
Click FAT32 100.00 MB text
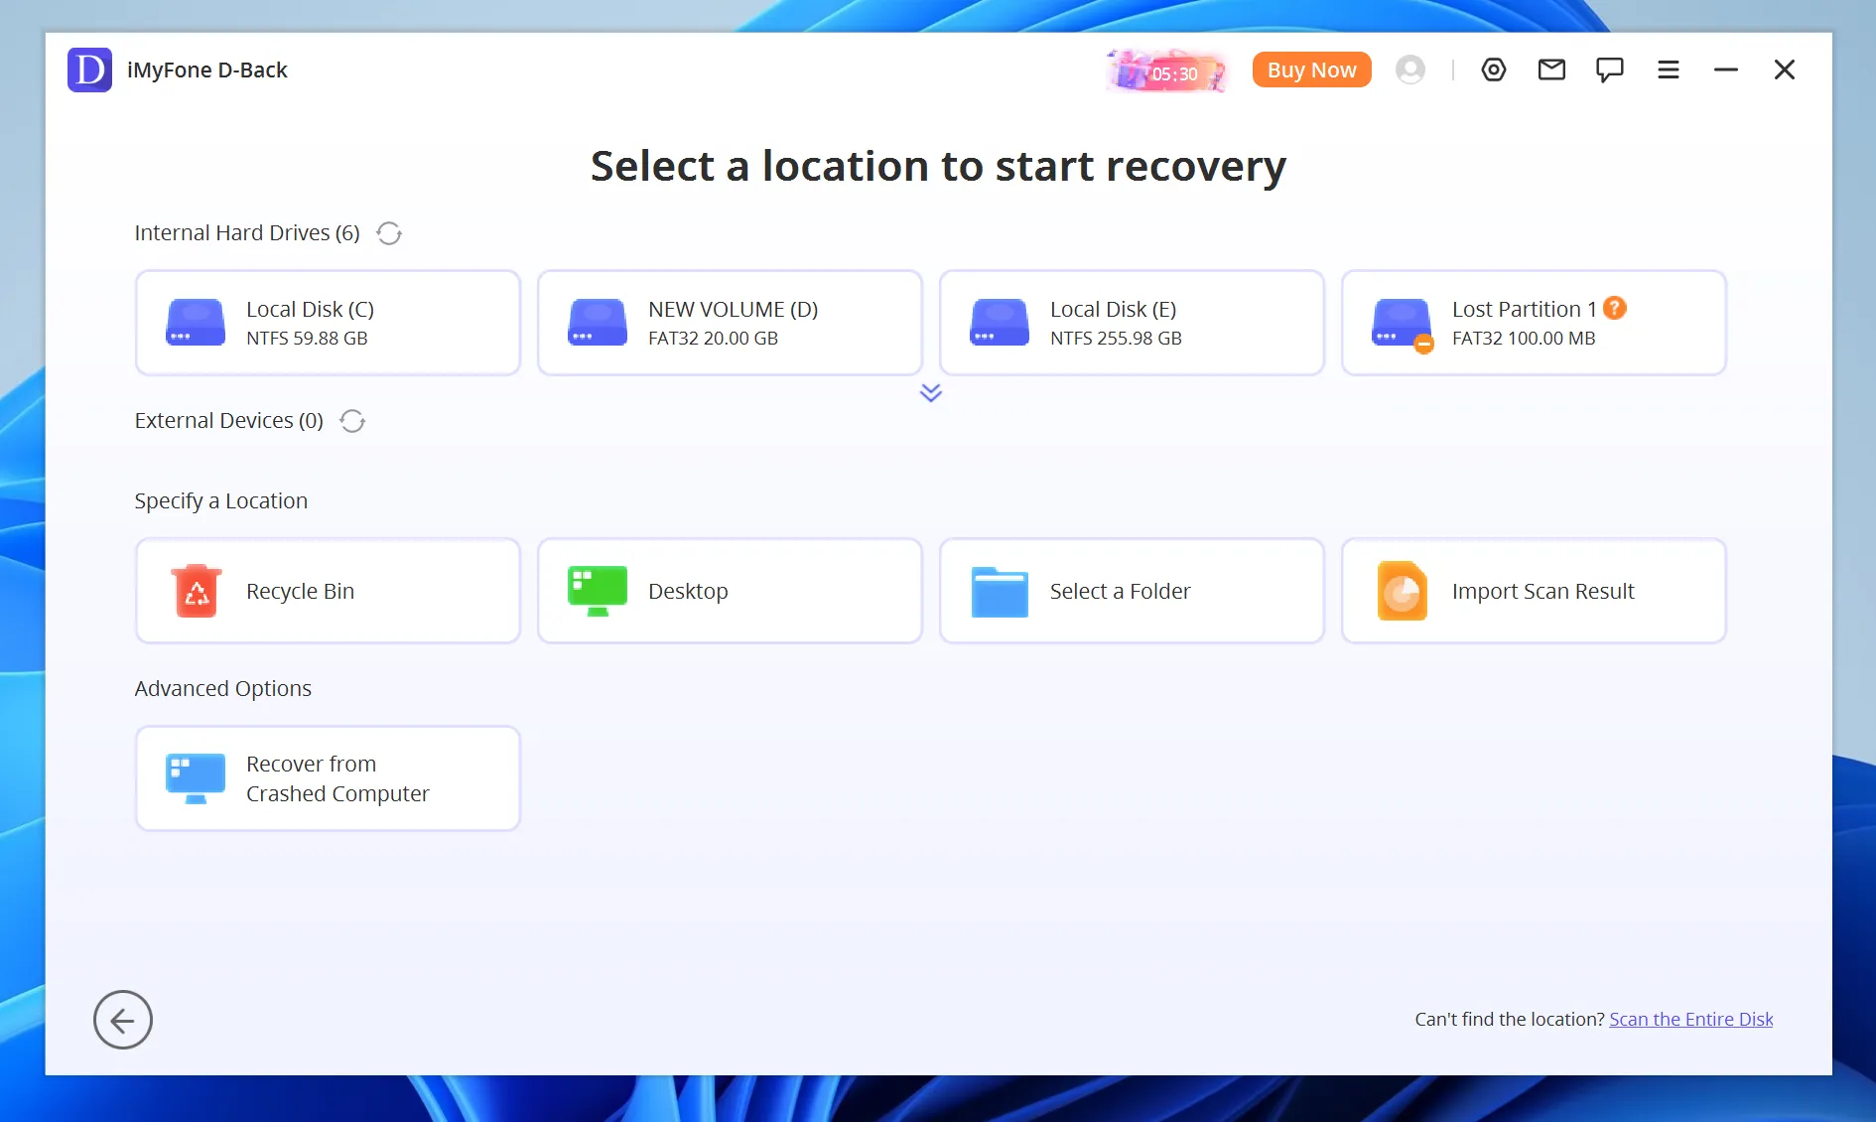[x=1524, y=339]
